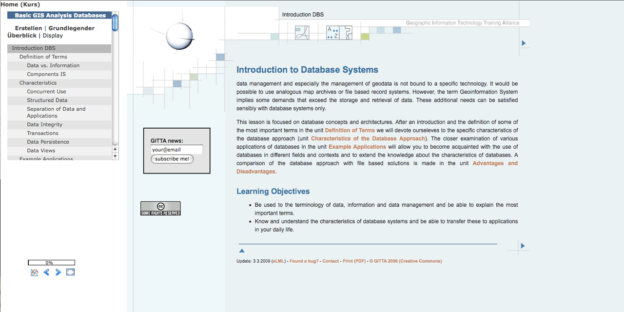Image resolution: width=624 pixels, height=312 pixels.
Task: Click Introduction to Database Systems heading
Action: click(307, 70)
